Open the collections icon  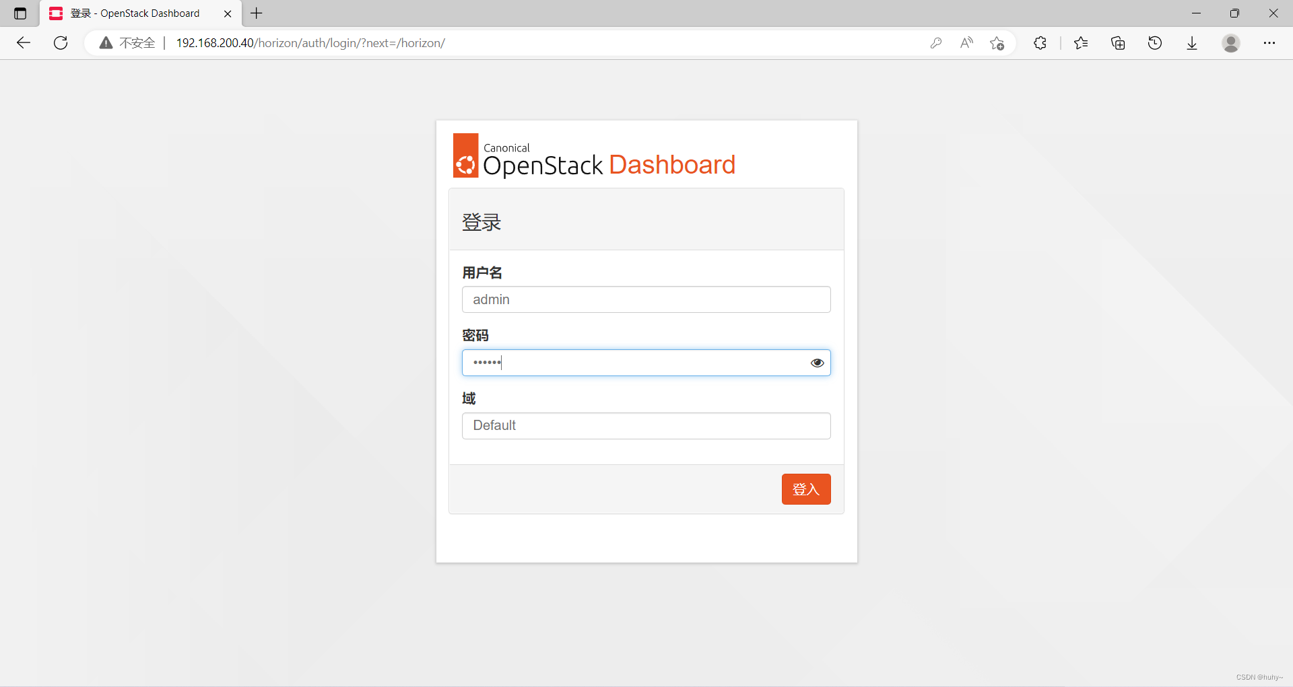1118,43
